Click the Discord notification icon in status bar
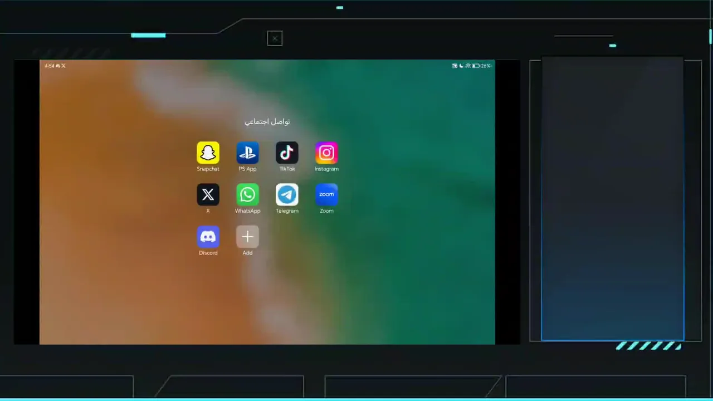The image size is (713, 401). [58, 66]
